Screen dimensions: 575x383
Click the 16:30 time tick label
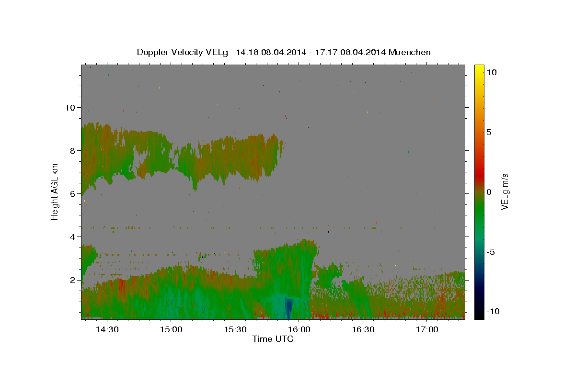point(363,330)
